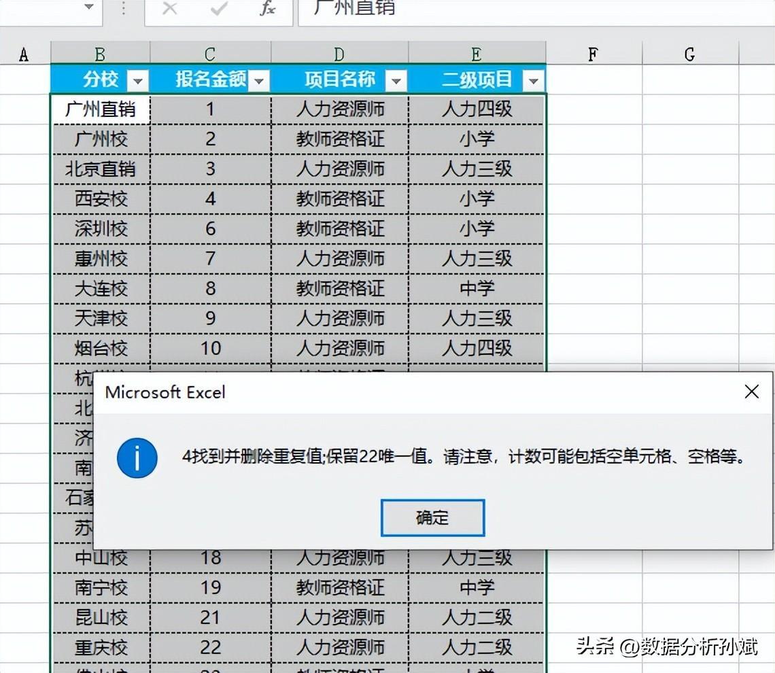Click the formula bar enter checkmark icon
This screenshot has height=673, width=775.
219,10
